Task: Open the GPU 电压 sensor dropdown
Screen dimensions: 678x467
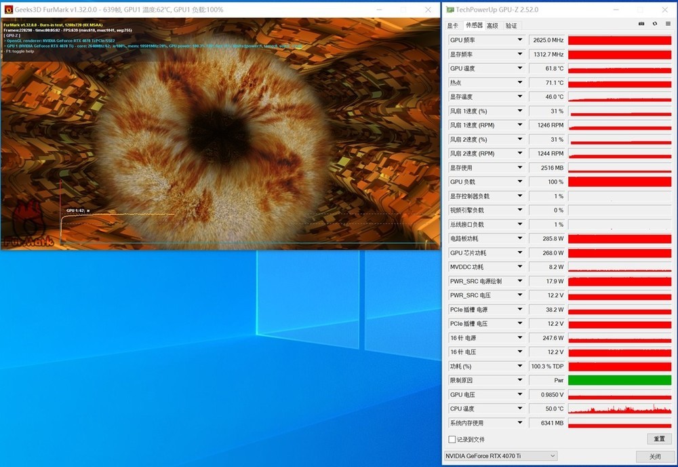Action: 520,394
